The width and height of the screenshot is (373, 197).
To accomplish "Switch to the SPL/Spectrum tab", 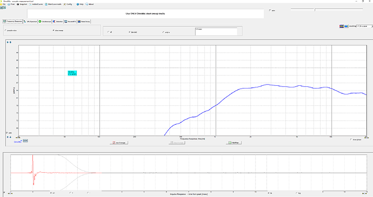I will point(30,22).
